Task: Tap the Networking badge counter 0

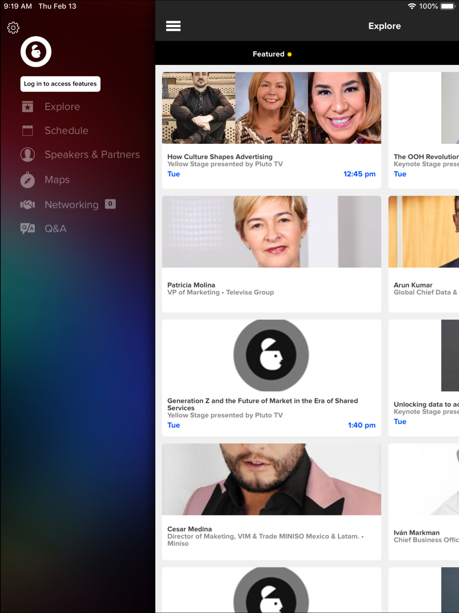Action: point(110,204)
